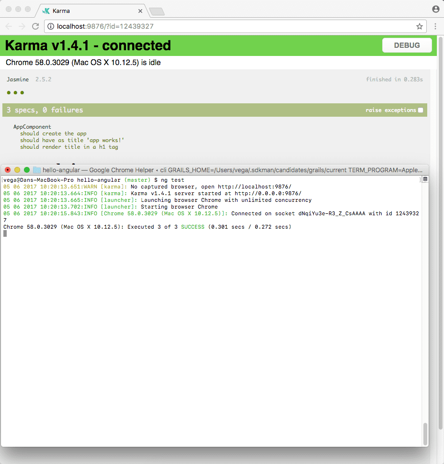Open the site info icon in the address bar
Image resolution: width=444 pixels, height=464 pixels.
pyautogui.click(x=51, y=26)
